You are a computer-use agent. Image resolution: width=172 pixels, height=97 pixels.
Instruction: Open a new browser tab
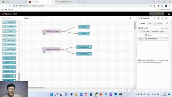pos(84,2)
